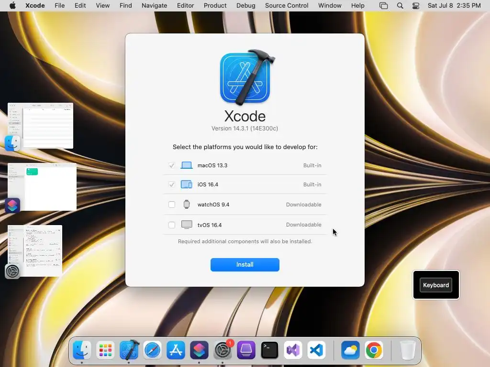Viewport: 490px width, 367px height.
Task: Click 'Downloadable' status in the tvOS row
Action: coord(303,225)
